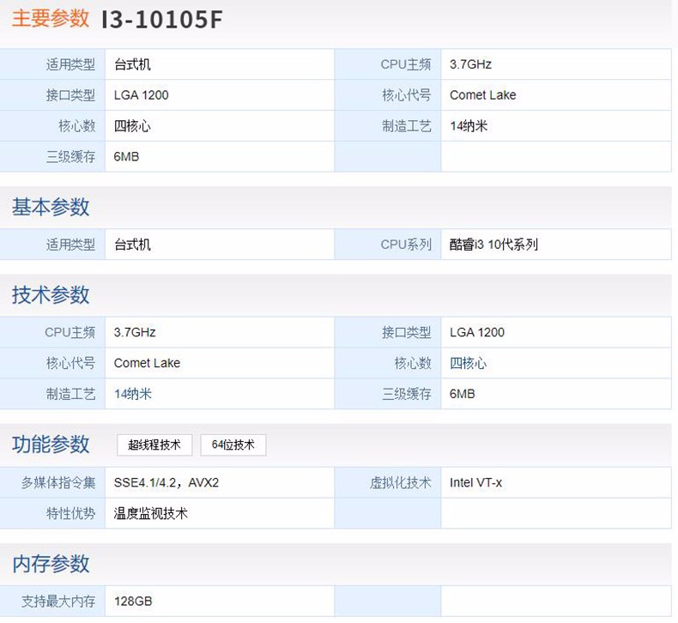This screenshot has height=623, width=678.
Task: Select 温度监视技术 value
Action: (151, 514)
